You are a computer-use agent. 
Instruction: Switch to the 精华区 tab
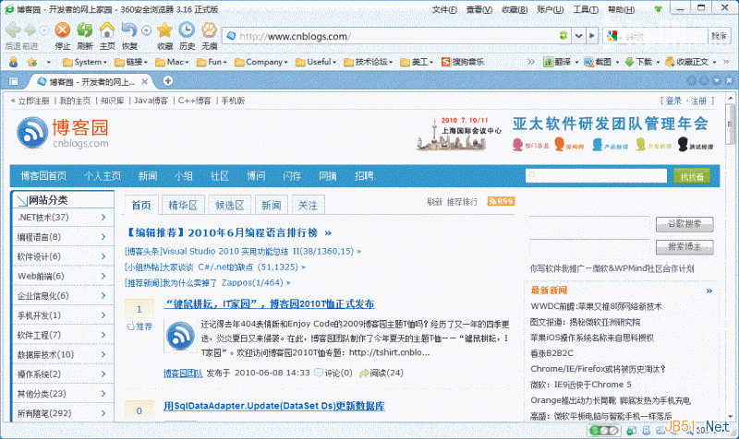pyautogui.click(x=183, y=205)
